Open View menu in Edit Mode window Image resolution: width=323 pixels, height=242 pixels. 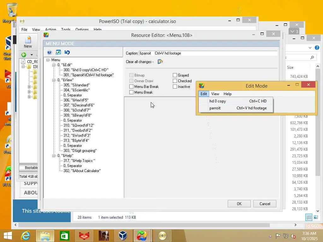[x=215, y=94]
